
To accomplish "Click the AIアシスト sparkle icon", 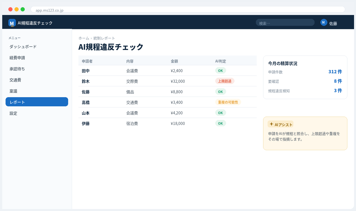I will tap(271, 124).
